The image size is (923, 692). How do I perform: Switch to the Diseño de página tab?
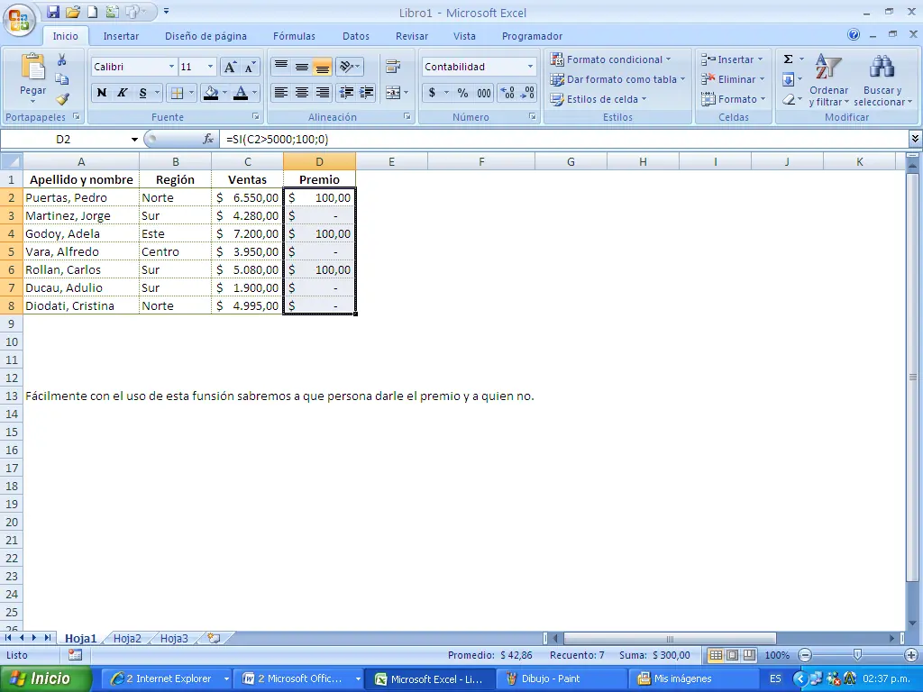pos(206,36)
